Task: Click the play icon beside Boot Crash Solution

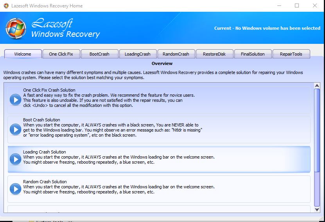Action: 16,130
